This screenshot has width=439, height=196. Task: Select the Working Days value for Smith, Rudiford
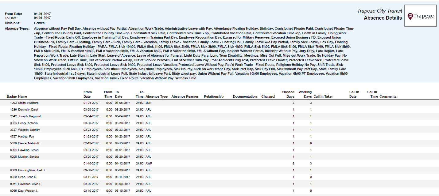pos(310,103)
